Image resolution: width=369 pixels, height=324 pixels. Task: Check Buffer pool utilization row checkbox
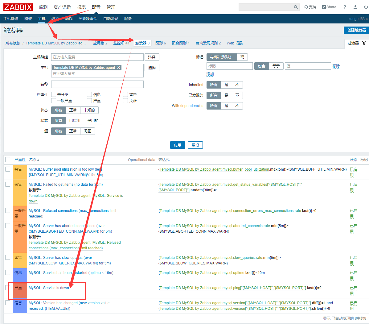coord(8,169)
